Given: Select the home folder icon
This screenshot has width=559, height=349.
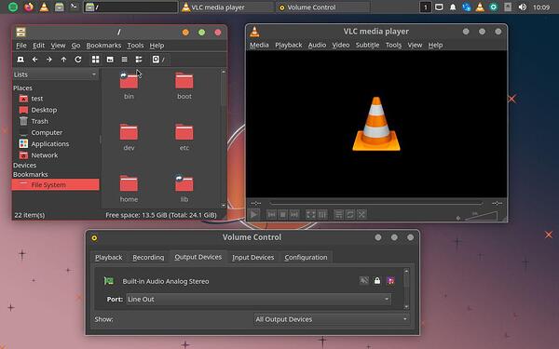Looking at the screenshot, I should point(129,183).
